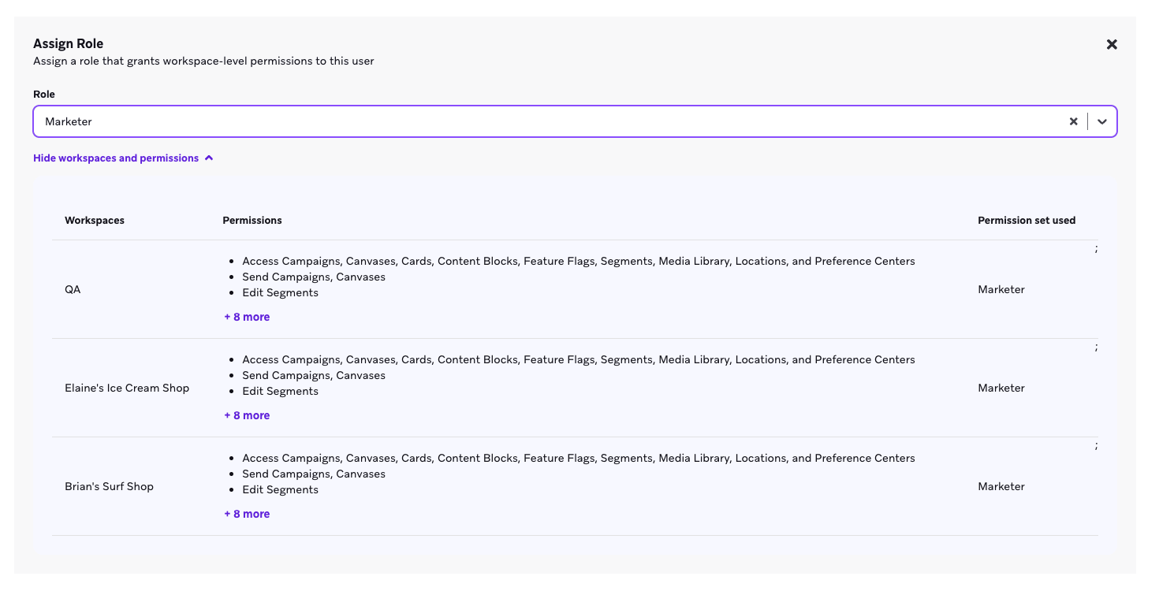
Task: Close the Assign Role dialog
Action: coord(1112,44)
